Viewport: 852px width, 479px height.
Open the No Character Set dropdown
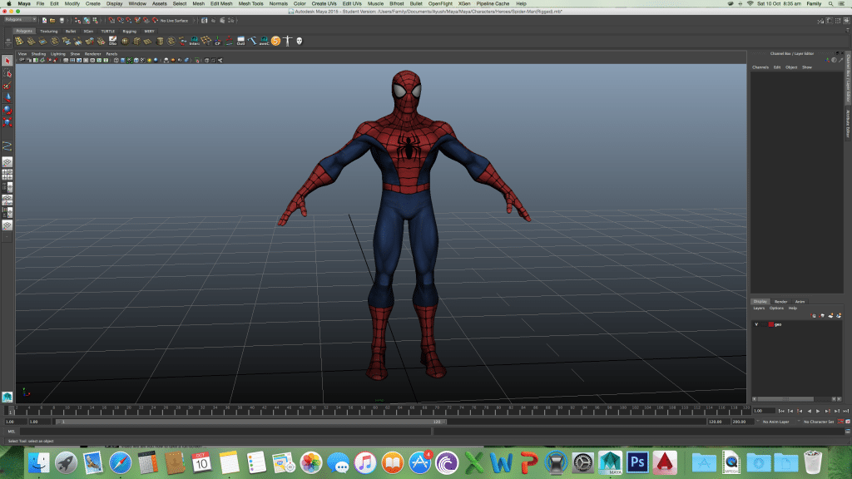click(x=819, y=422)
